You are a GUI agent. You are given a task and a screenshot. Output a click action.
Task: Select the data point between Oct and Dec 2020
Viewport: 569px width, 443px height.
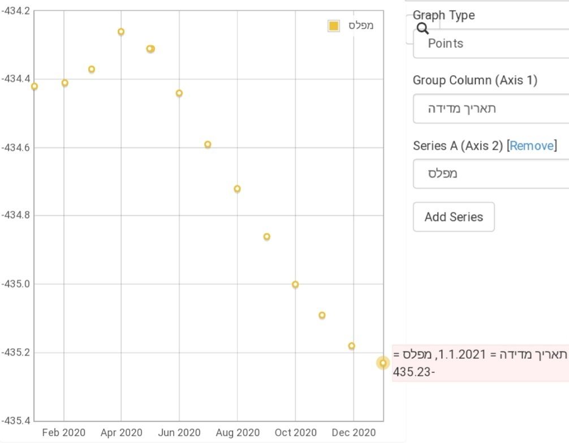click(x=322, y=315)
